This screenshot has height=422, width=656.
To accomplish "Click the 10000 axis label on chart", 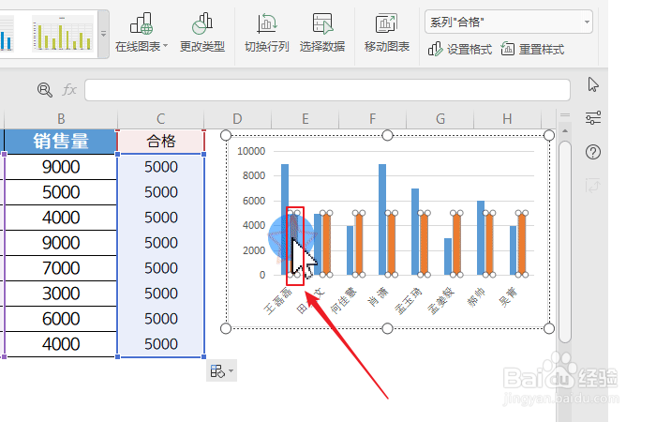I will tap(251, 151).
